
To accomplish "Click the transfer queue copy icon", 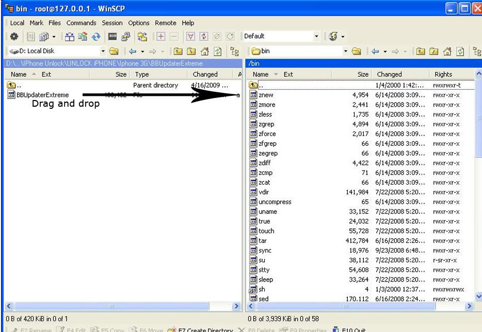I will 44,37.
